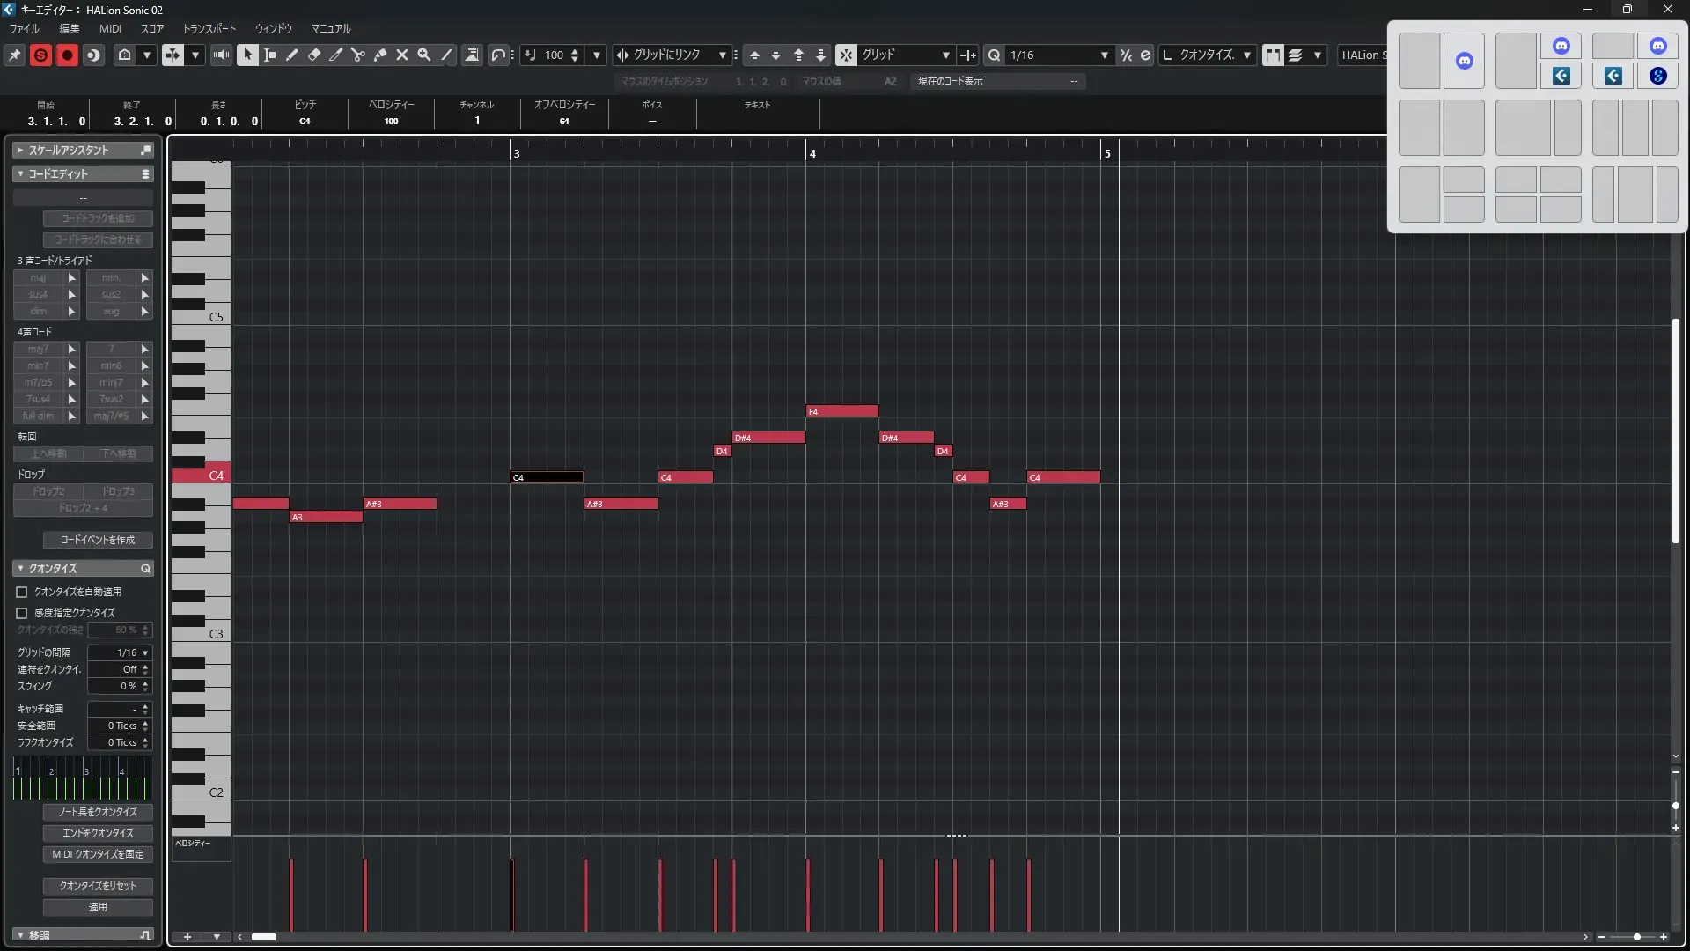Select the Erase tool
The image size is (1690, 951).
click(x=313, y=55)
